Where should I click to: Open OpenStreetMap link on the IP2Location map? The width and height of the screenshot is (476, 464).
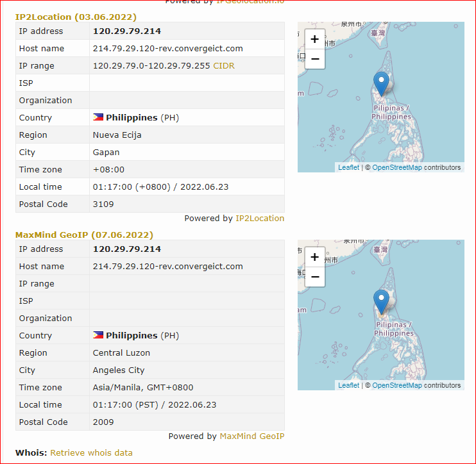[x=397, y=167]
